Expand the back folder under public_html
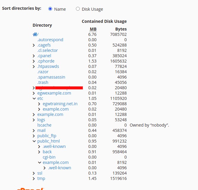 39,152
